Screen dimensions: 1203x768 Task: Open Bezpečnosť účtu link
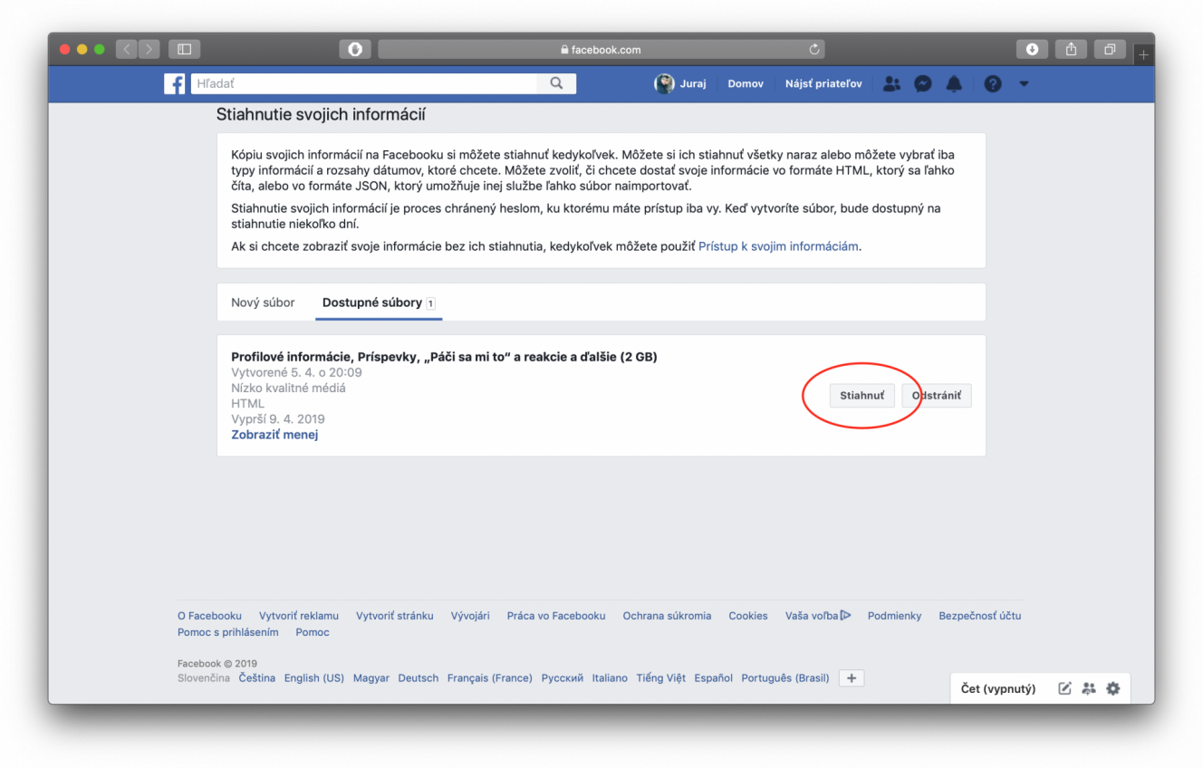click(980, 616)
